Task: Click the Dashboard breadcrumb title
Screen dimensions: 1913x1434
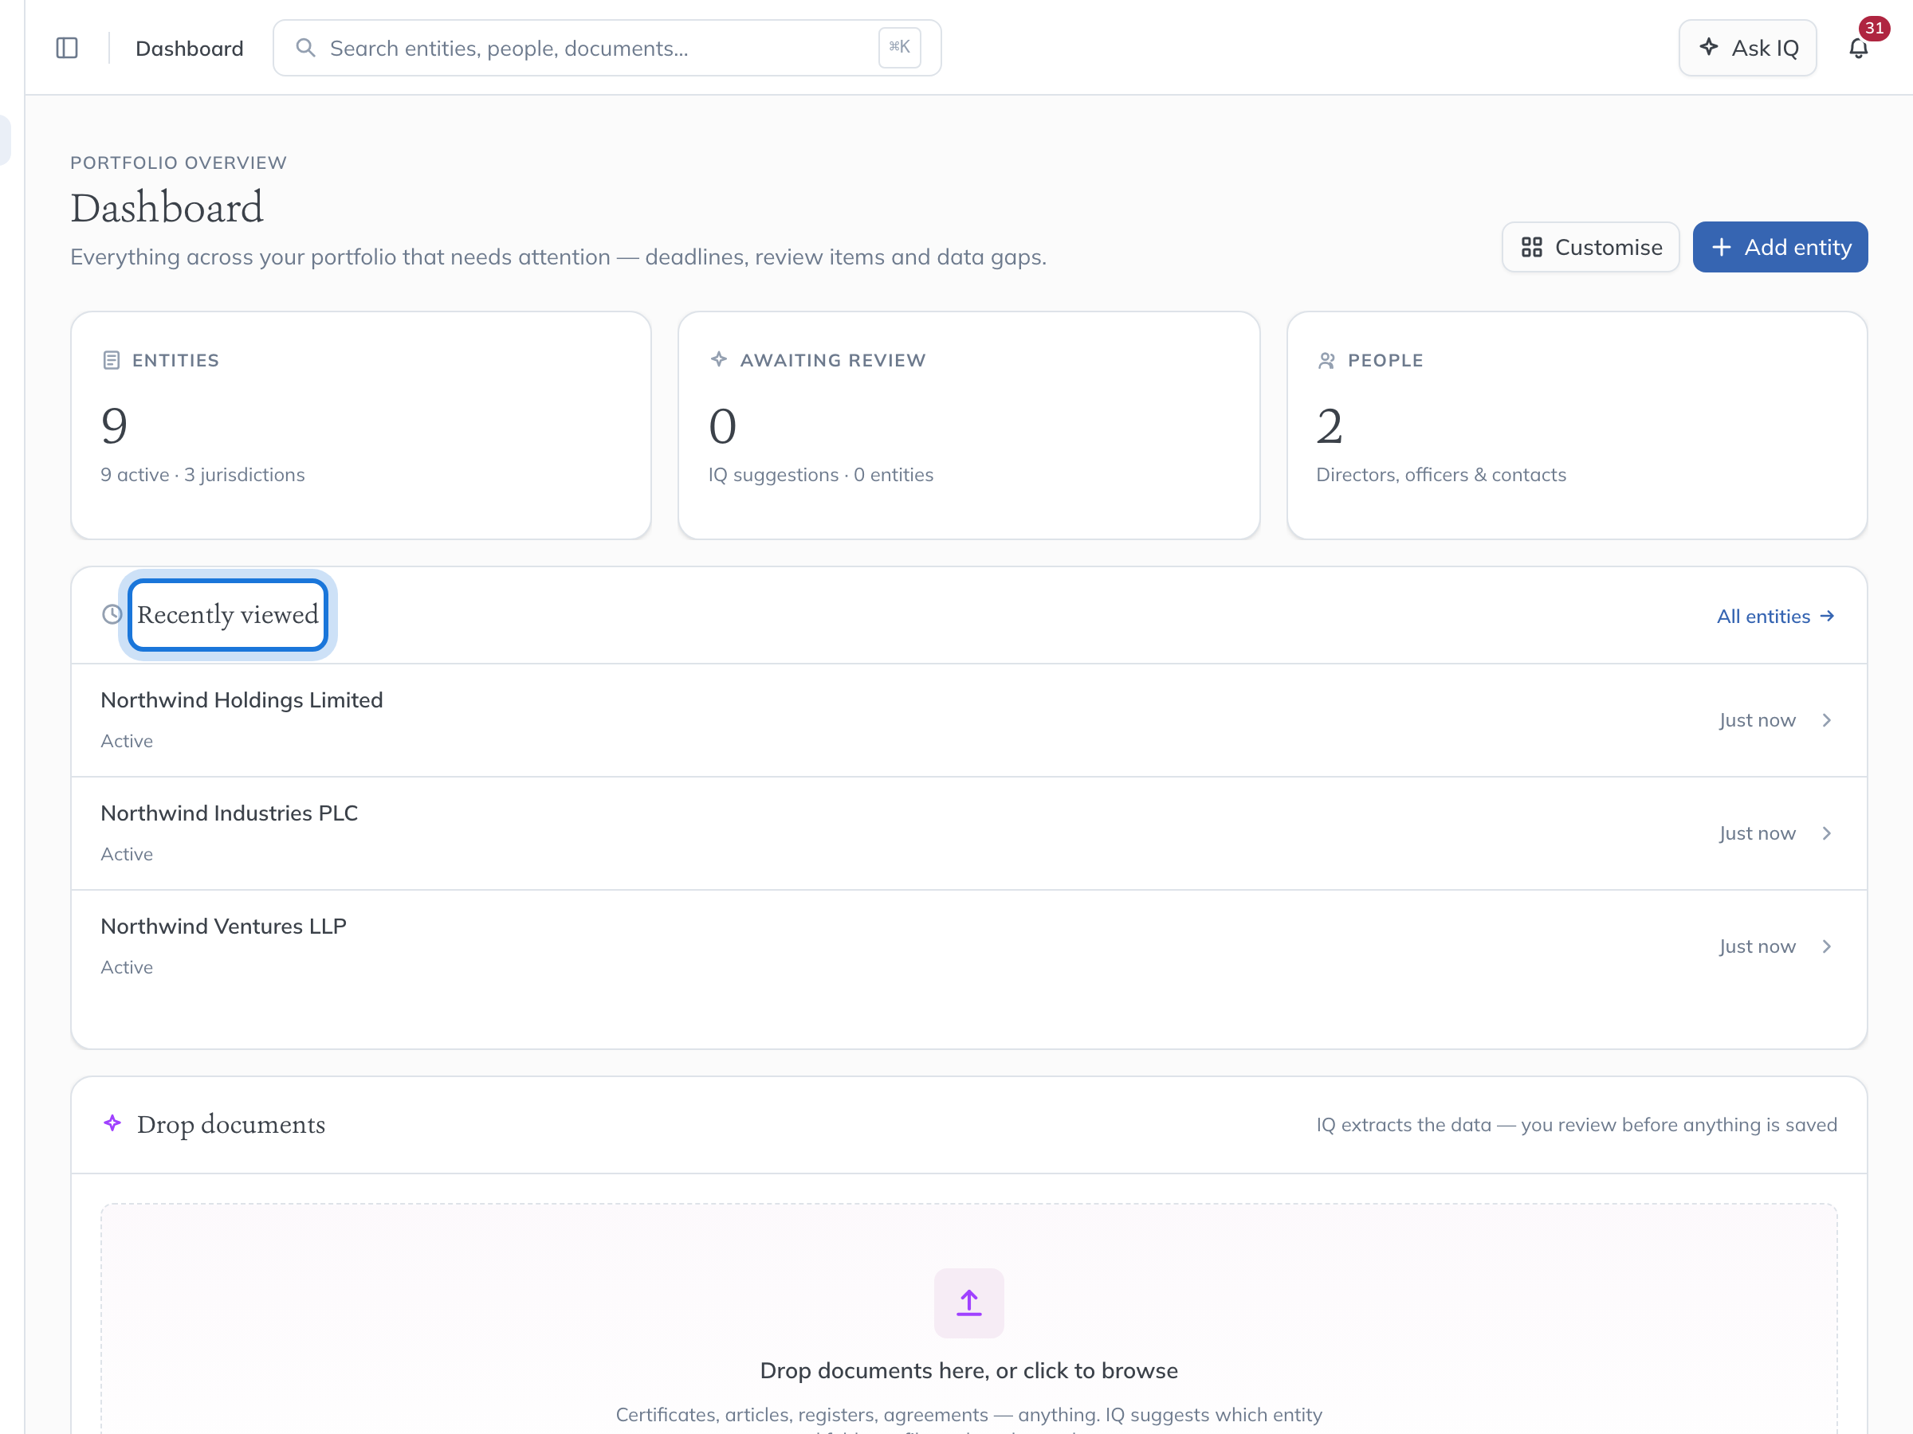Action: [190, 49]
